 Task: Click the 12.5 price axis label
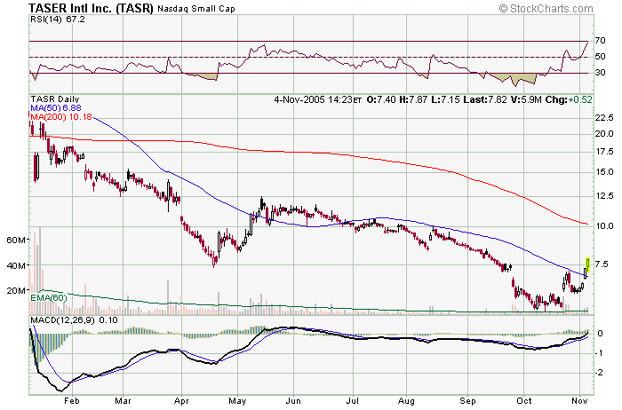604,196
